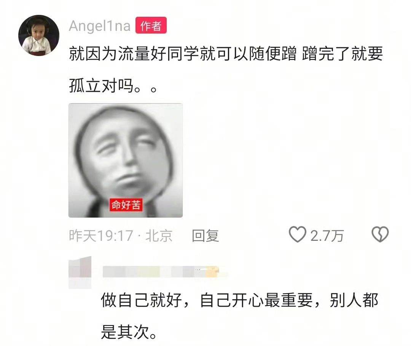Tap reply text starting 做自己就好
The height and width of the screenshot is (346, 411).
pyautogui.click(x=240, y=316)
